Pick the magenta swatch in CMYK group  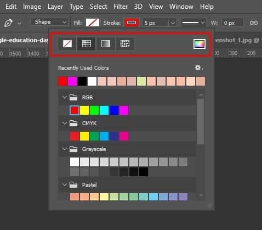coord(124,136)
